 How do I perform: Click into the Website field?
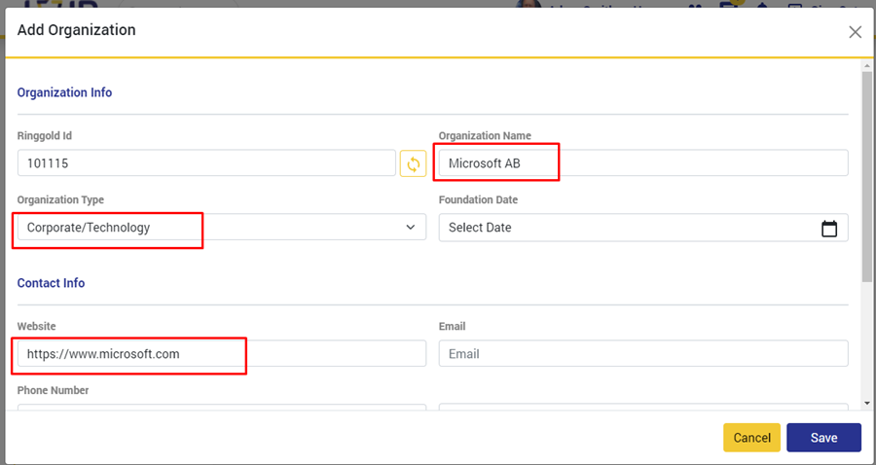221,354
